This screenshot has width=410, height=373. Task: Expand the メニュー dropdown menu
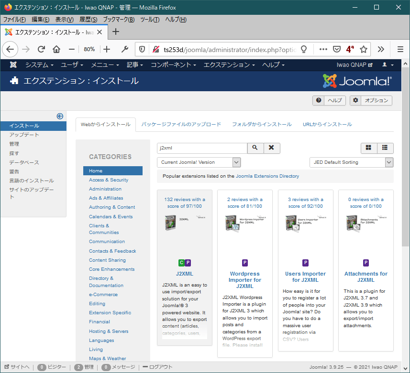(105, 65)
